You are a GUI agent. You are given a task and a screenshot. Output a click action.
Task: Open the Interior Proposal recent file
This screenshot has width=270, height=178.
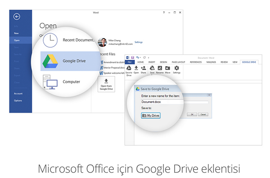click(x=112, y=68)
